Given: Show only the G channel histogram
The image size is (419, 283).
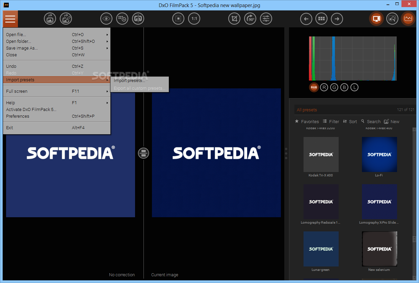Looking at the screenshot, I should tap(334, 87).
